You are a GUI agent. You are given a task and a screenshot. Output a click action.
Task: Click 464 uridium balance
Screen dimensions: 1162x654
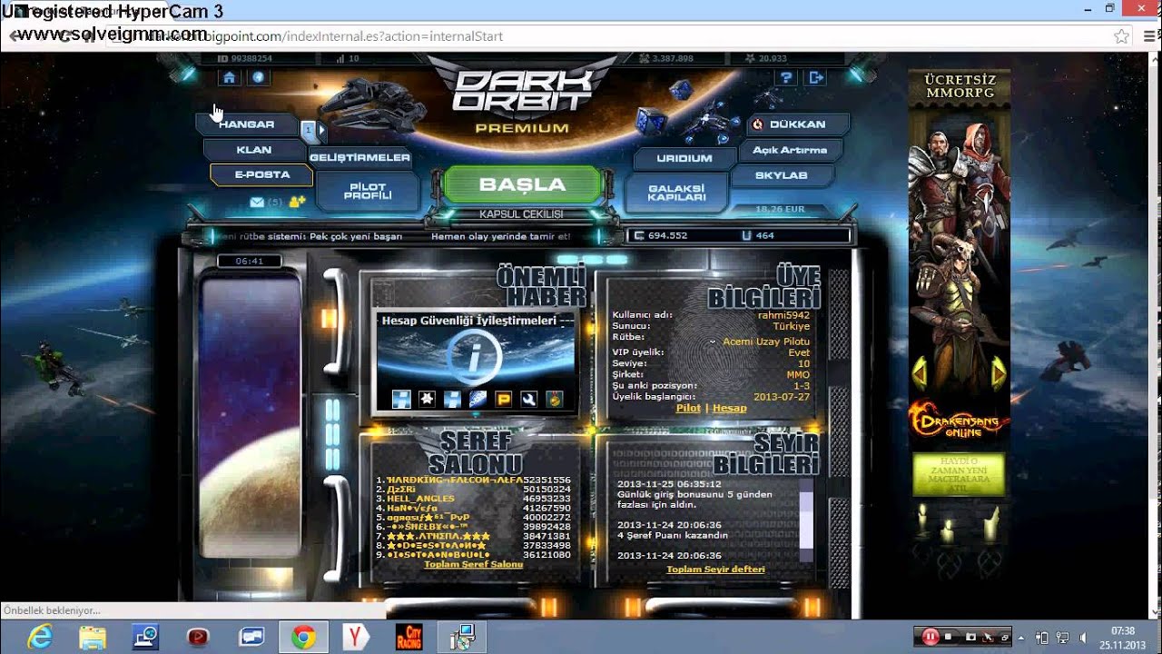[764, 235]
